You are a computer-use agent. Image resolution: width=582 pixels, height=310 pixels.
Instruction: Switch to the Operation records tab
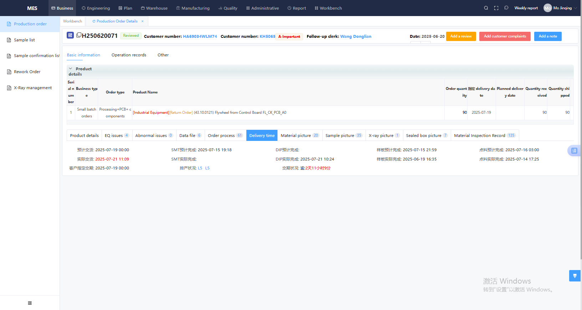click(129, 55)
